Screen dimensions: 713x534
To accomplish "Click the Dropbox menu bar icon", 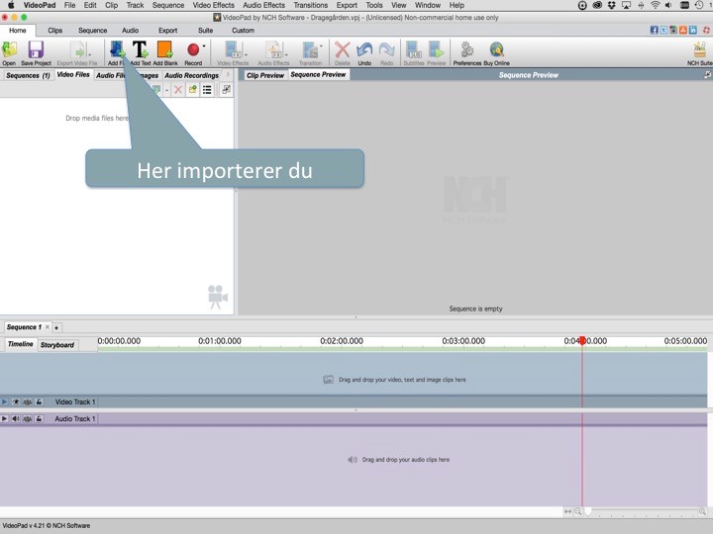I will coord(612,5).
